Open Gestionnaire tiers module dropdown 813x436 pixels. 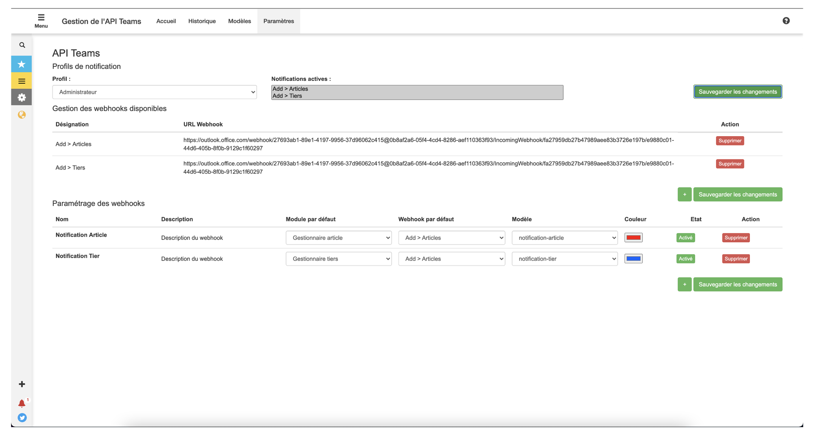pyautogui.click(x=339, y=259)
